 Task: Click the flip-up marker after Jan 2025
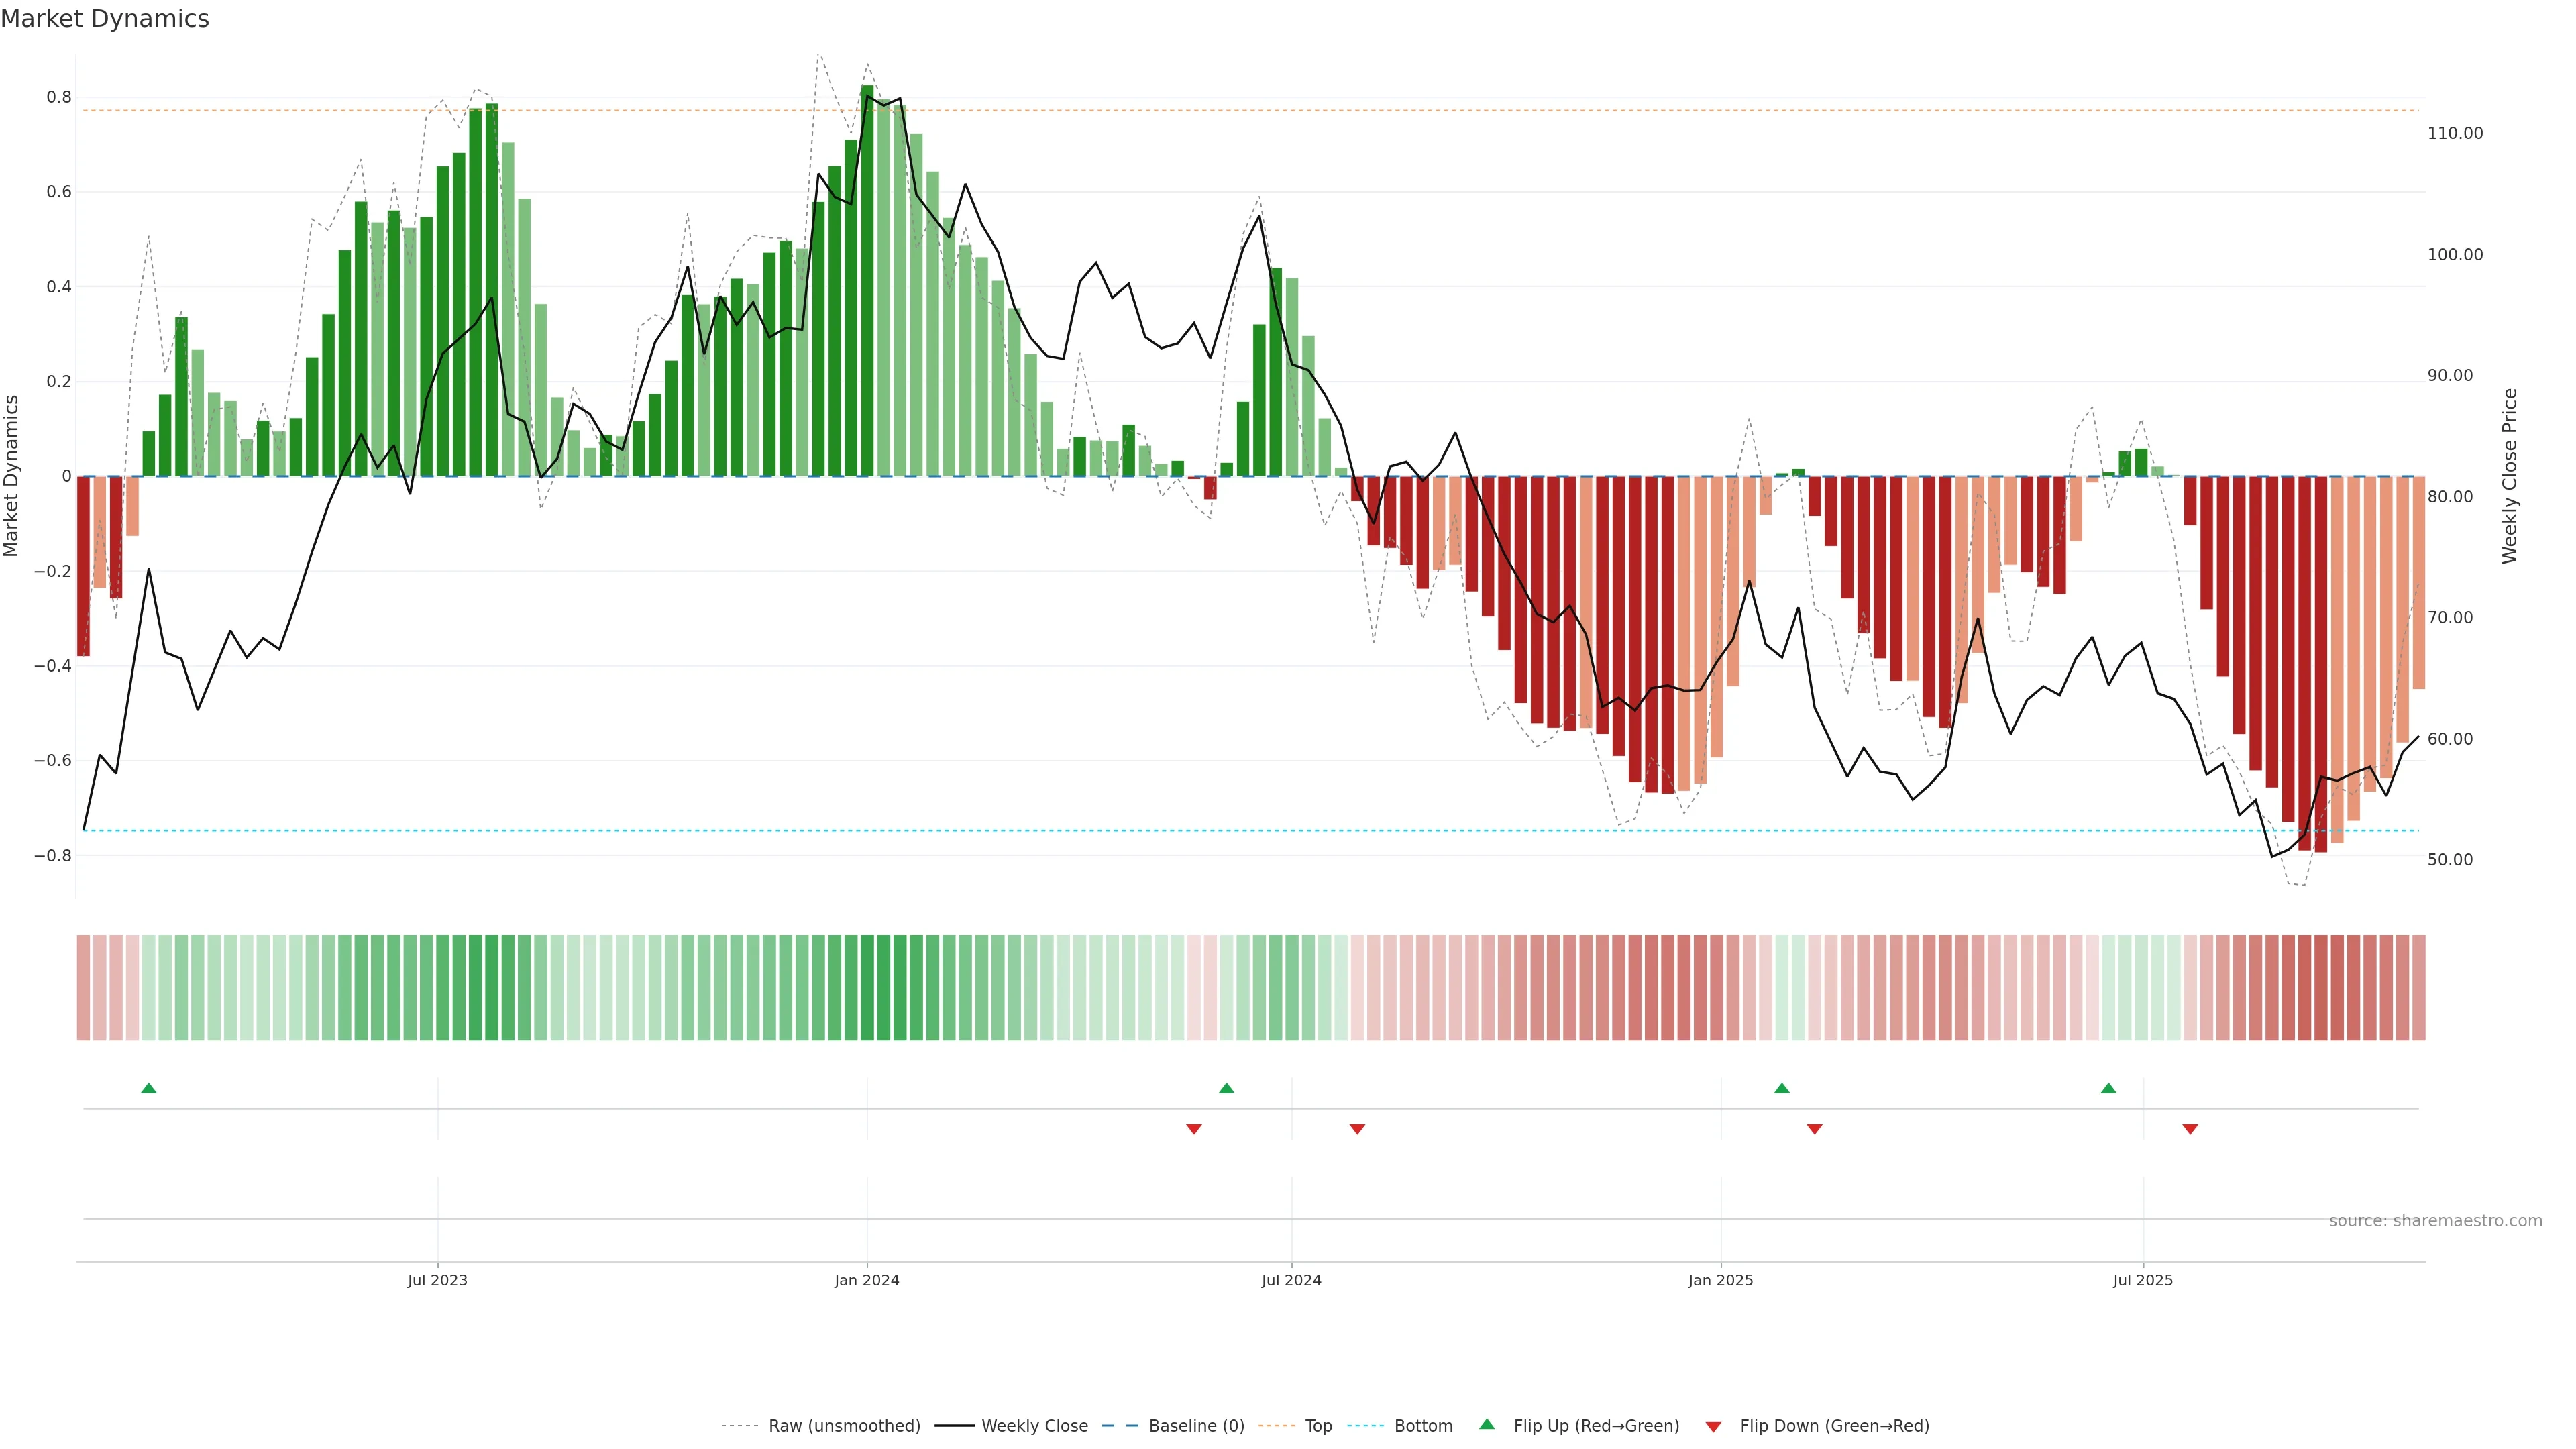[x=1782, y=1088]
